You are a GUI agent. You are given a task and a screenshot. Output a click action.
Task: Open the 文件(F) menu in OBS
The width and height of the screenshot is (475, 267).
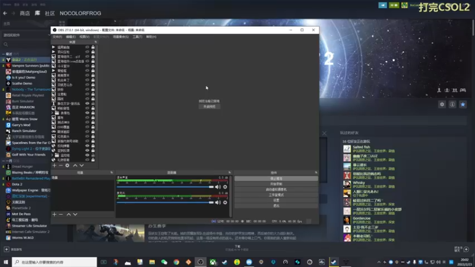point(57,37)
